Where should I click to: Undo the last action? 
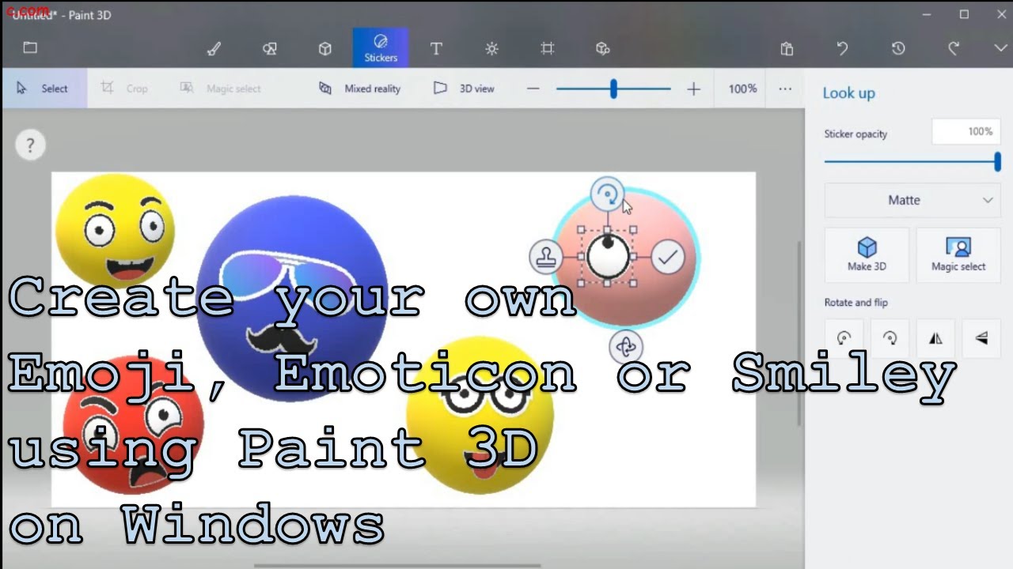click(x=842, y=48)
